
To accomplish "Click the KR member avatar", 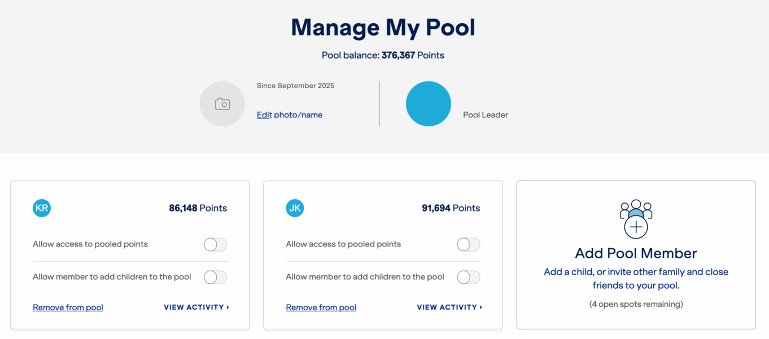I will pyautogui.click(x=42, y=208).
